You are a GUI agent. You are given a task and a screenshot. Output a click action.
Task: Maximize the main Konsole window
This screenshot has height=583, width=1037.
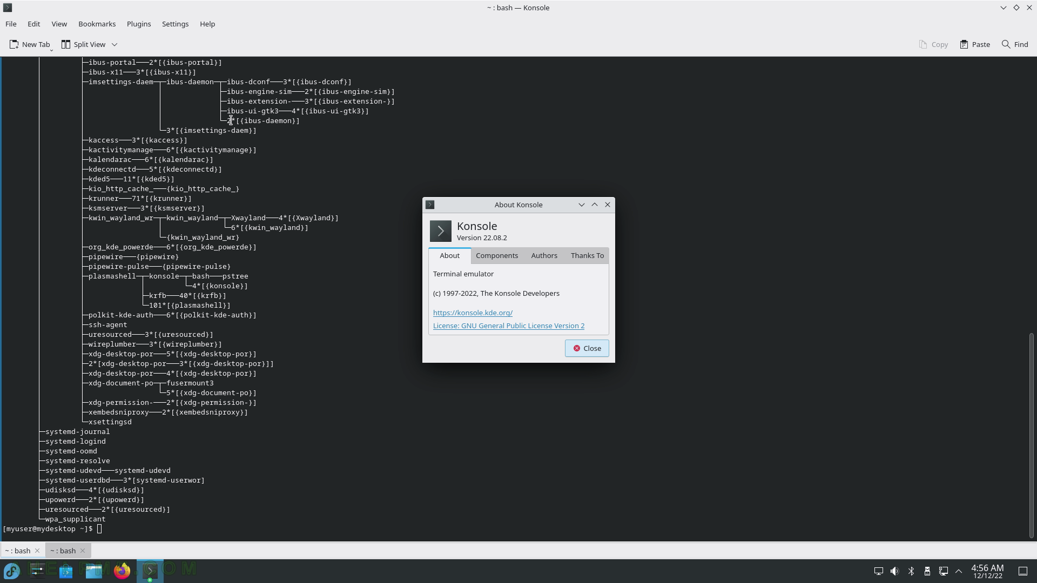coord(1016,8)
